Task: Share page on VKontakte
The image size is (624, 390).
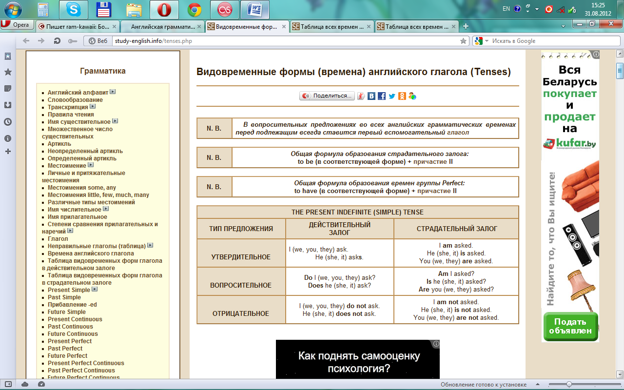Action: point(372,96)
